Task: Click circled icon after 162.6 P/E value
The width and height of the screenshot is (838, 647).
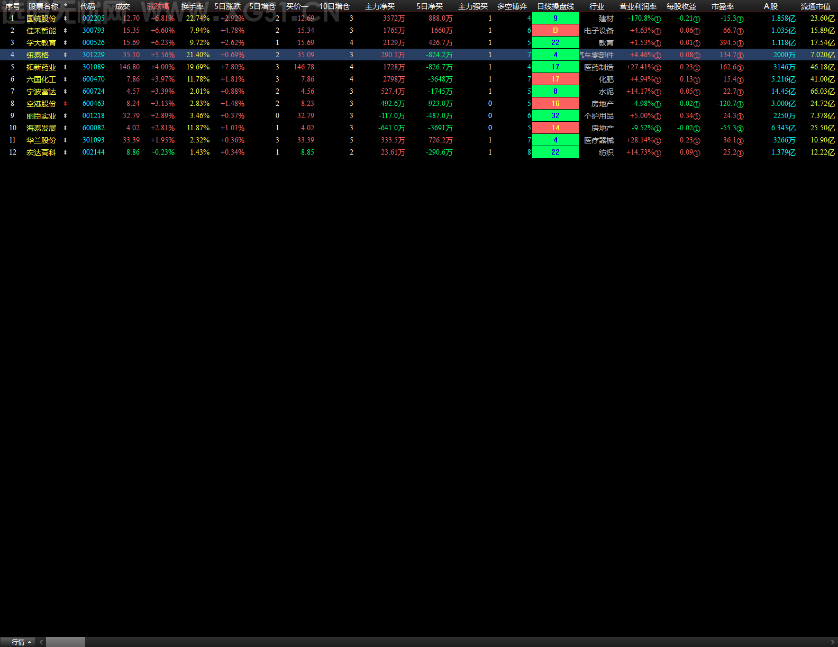Action: (x=740, y=68)
